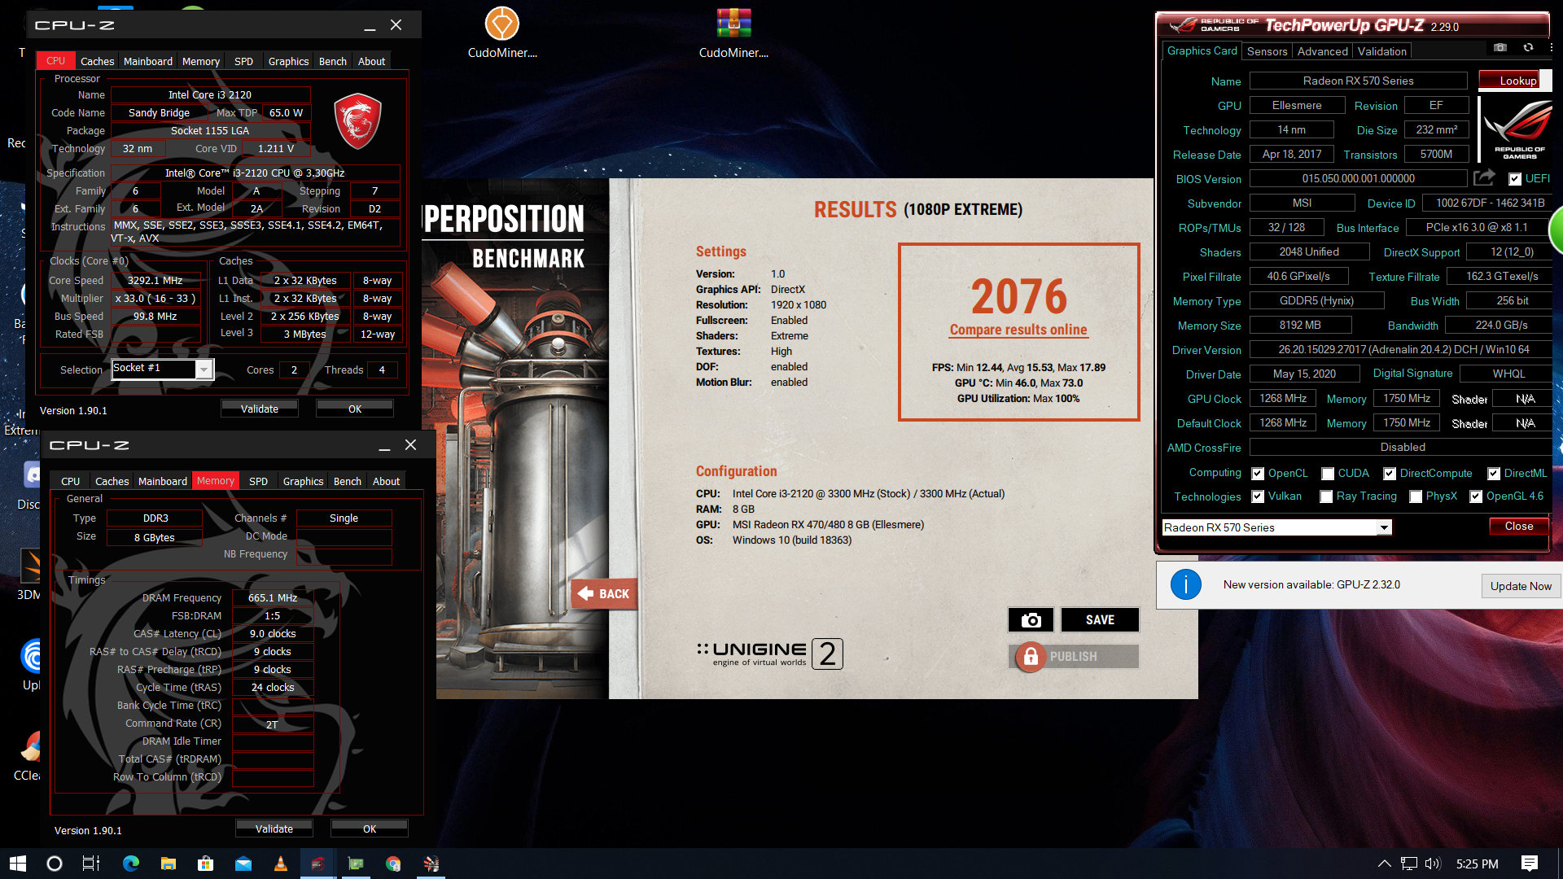This screenshot has height=879, width=1563.
Task: Toggle the UEFI checkbox in GPU-Z
Action: (x=1514, y=179)
